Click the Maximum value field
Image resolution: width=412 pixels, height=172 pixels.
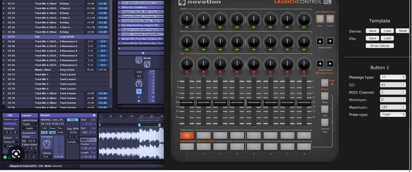pyautogui.click(x=393, y=107)
